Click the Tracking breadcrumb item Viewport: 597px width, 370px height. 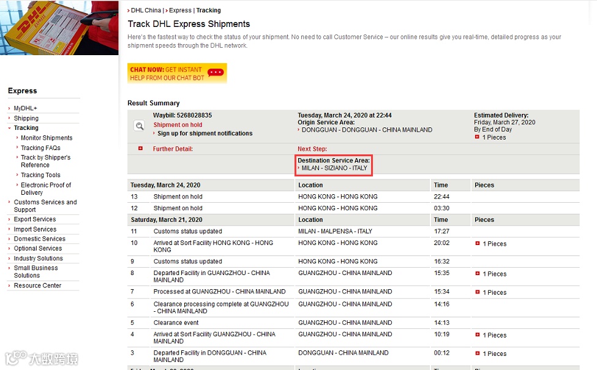[x=208, y=10]
